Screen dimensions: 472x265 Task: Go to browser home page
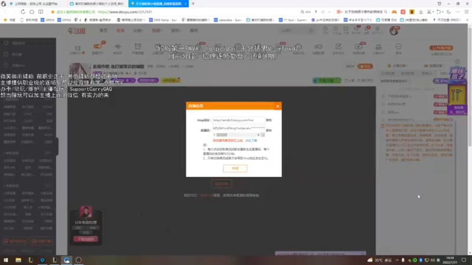click(32, 12)
